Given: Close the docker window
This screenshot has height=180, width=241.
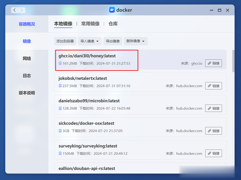Looking at the screenshot, I should click(227, 10).
